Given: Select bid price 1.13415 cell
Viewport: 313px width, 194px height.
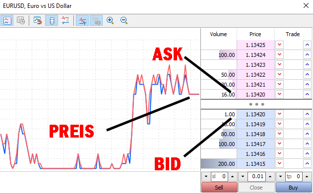Looking at the screenshot, I should [x=256, y=164].
